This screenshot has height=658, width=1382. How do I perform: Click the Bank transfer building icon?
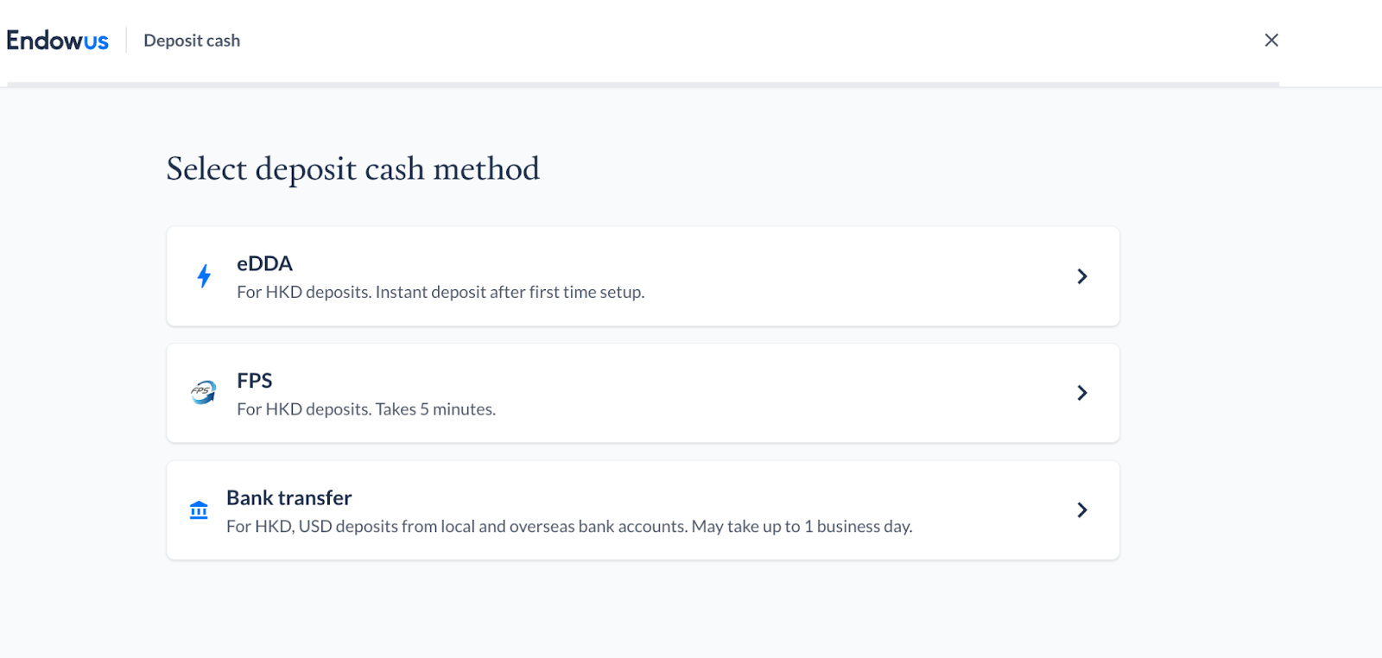pyautogui.click(x=199, y=510)
